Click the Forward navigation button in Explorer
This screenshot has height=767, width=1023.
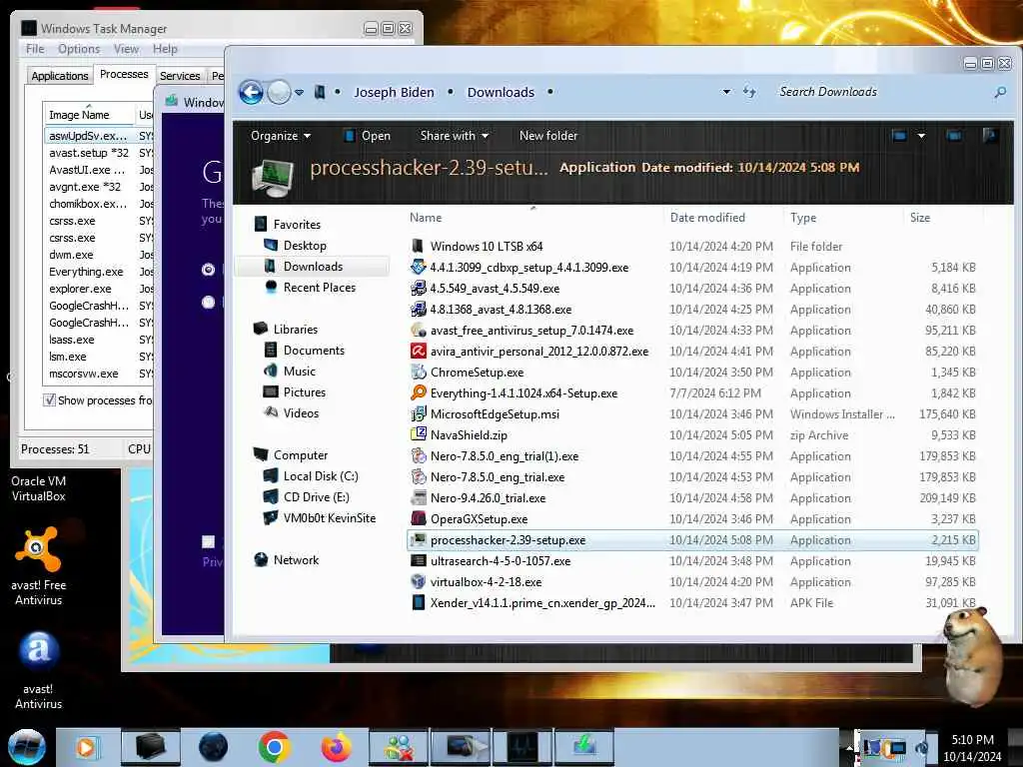pyautogui.click(x=279, y=93)
